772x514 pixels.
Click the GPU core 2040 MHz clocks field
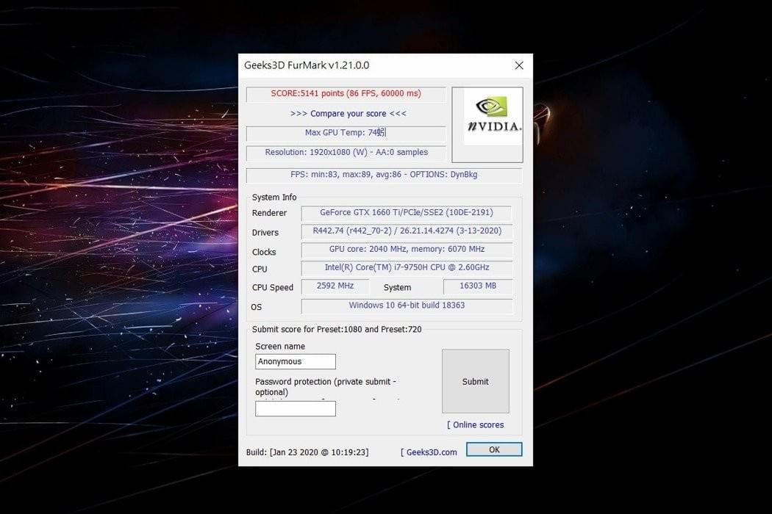click(407, 250)
